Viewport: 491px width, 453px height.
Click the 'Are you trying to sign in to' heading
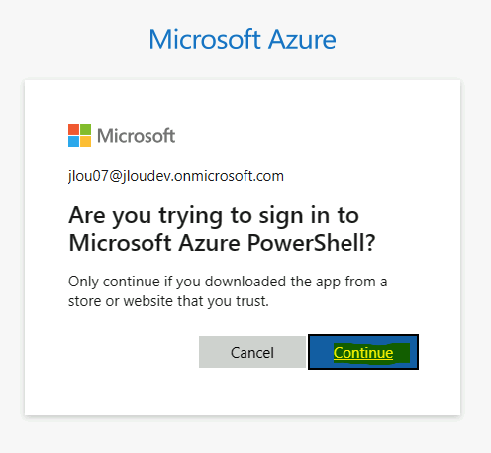214,216
